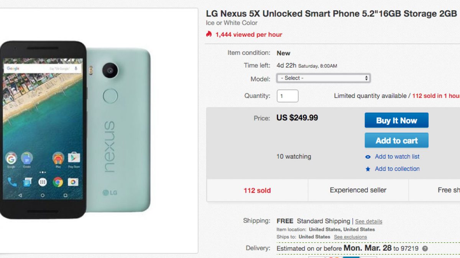Click the star icon for collection
Image resolution: width=460 pixels, height=258 pixels.
pyautogui.click(x=368, y=169)
